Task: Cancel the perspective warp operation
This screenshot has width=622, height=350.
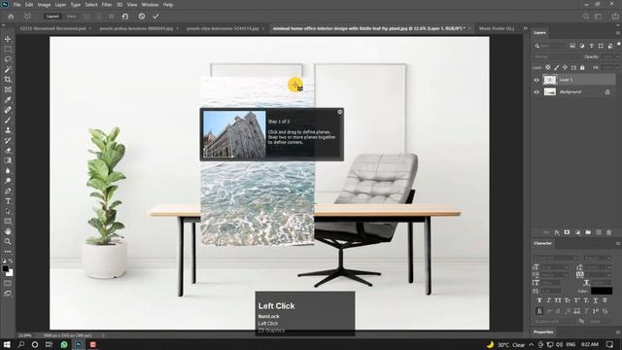Action: tap(142, 17)
